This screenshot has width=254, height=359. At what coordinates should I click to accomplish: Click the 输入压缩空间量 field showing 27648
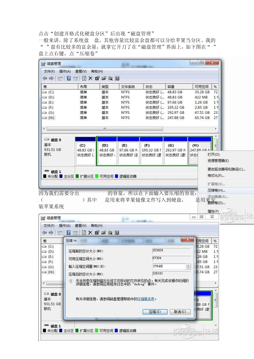[169, 266]
